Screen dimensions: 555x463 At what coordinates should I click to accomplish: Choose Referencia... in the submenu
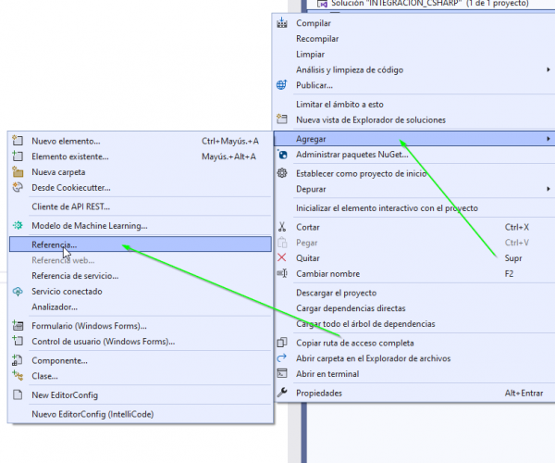coord(141,244)
